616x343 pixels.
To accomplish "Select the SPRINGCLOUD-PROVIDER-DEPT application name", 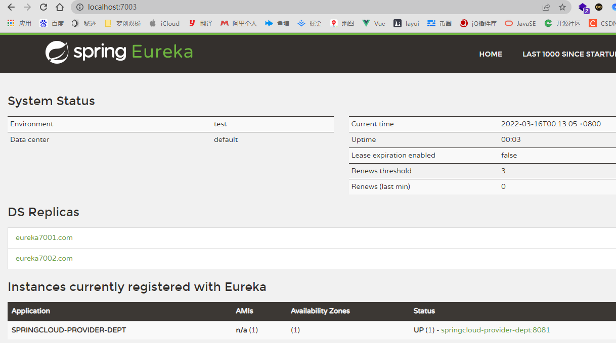I will pyautogui.click(x=69, y=330).
